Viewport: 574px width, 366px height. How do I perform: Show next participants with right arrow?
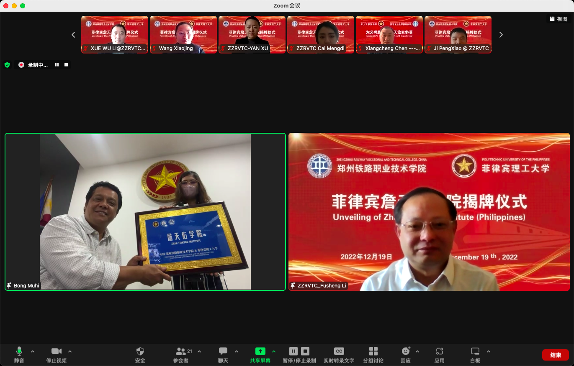click(x=501, y=35)
